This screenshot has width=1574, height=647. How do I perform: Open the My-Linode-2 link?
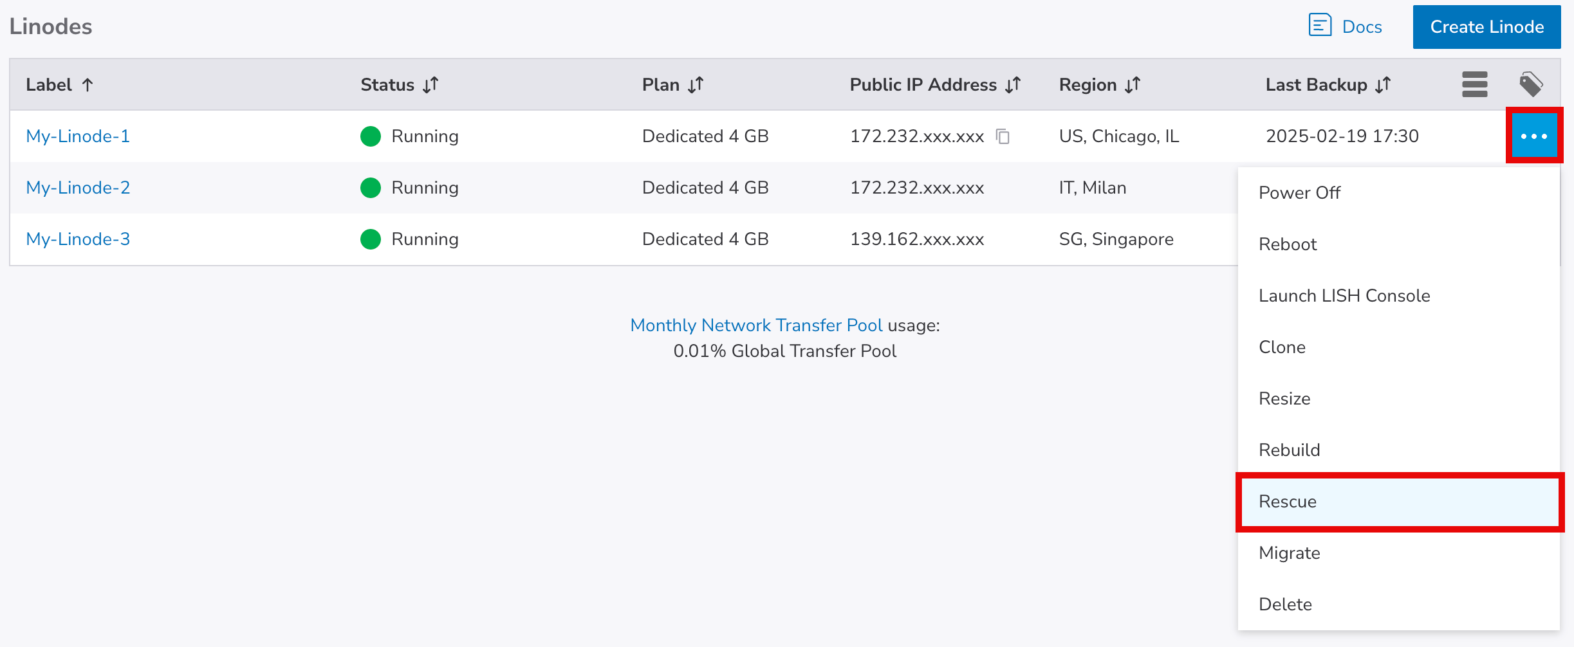[78, 188]
